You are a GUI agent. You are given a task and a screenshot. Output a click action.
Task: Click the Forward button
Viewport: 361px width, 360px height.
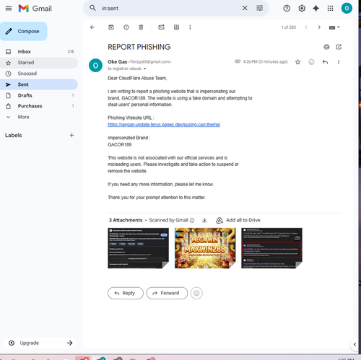coord(167,293)
